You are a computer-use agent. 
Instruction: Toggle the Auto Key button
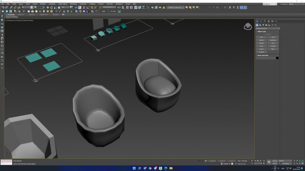click(275, 161)
